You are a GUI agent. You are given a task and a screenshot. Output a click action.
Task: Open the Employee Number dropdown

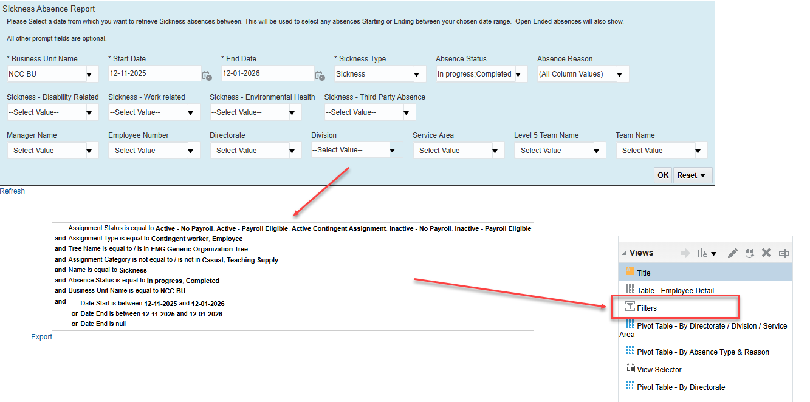(x=192, y=151)
